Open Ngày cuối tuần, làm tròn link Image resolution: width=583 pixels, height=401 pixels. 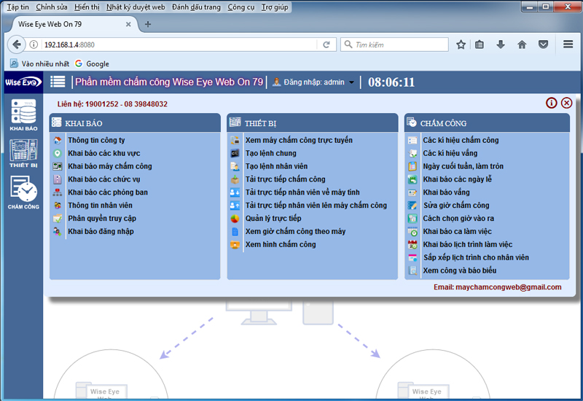(463, 166)
